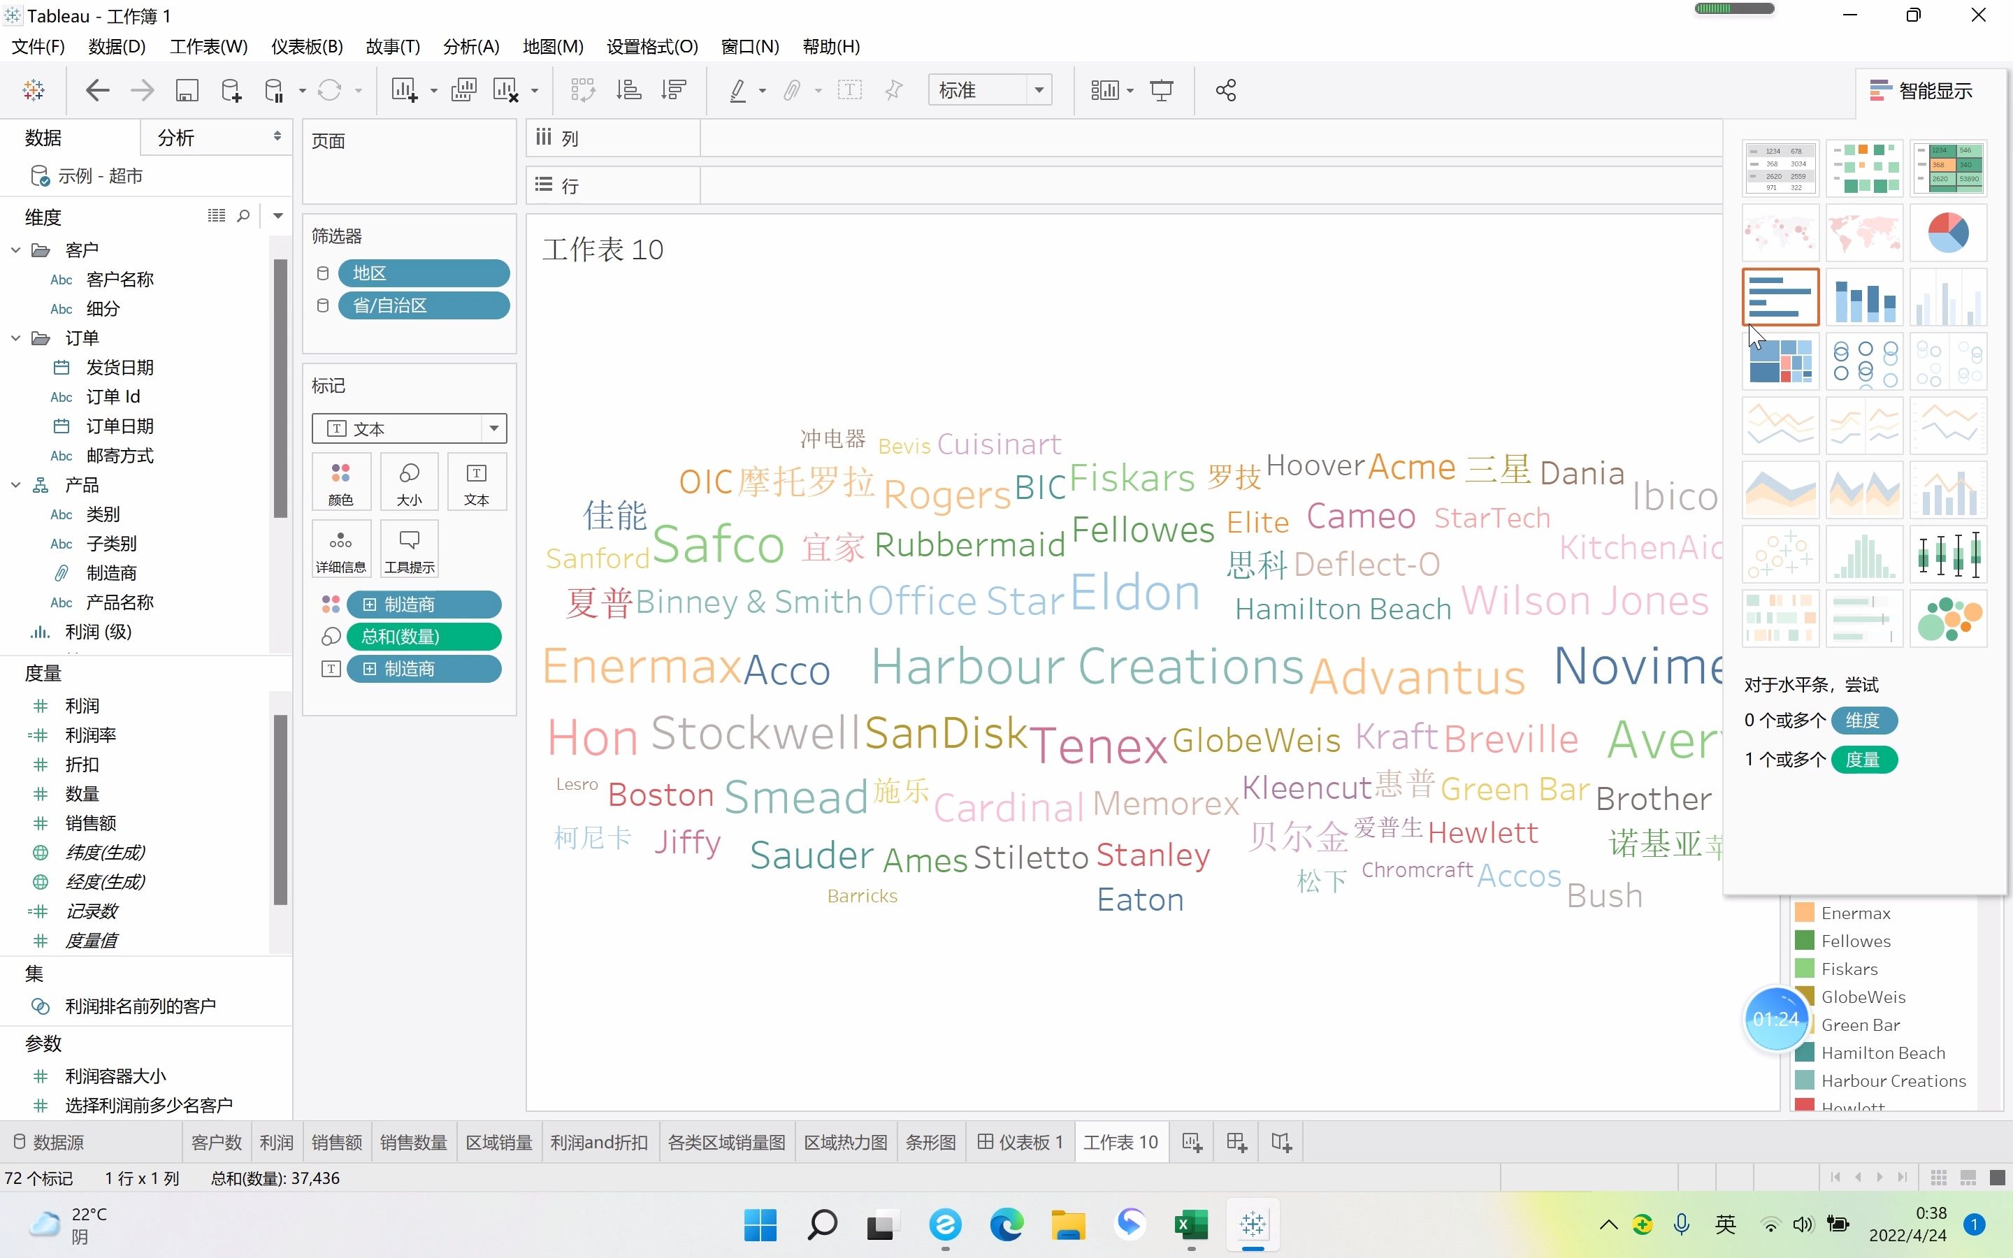Open the 文件(F) menu

point(38,47)
